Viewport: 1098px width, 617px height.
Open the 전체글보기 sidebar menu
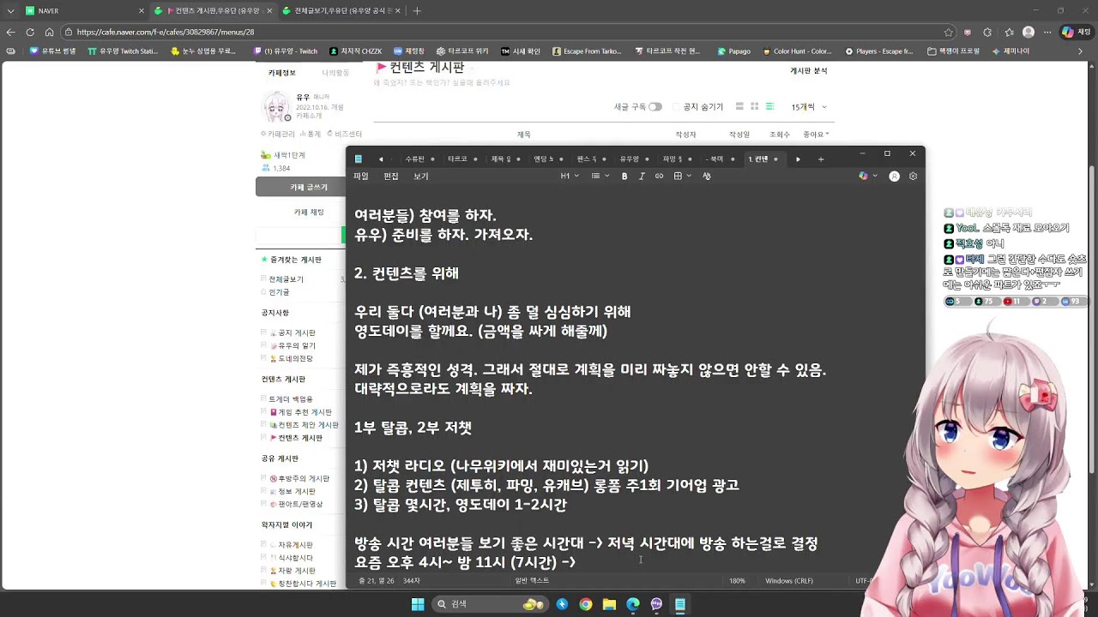[286, 279]
